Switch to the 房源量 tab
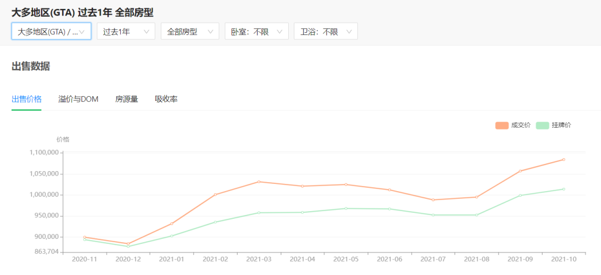601x275 pixels. pyautogui.click(x=126, y=99)
